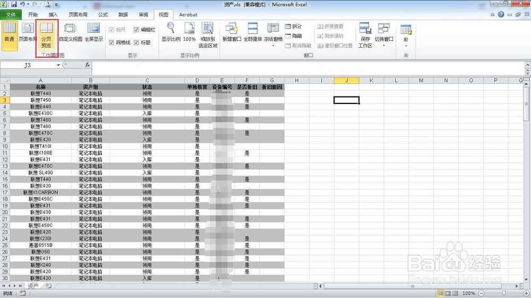Save Workspace (保存工作区)

pos(365,35)
